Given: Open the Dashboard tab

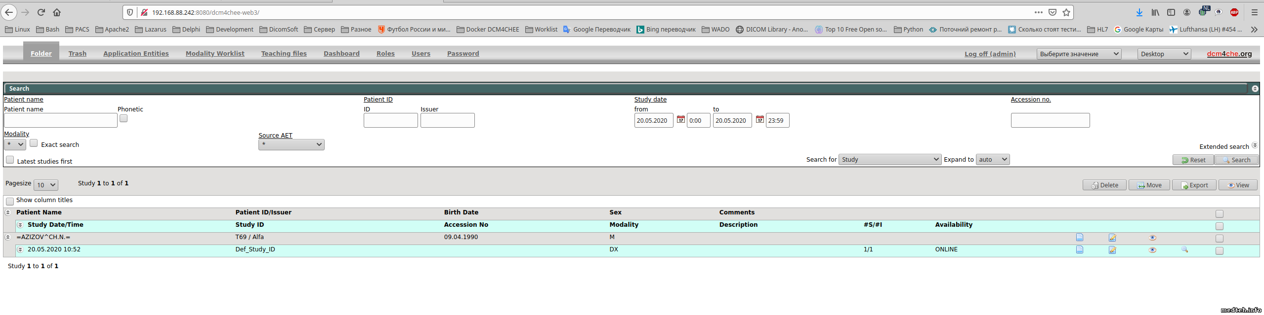Looking at the screenshot, I should click(x=341, y=53).
